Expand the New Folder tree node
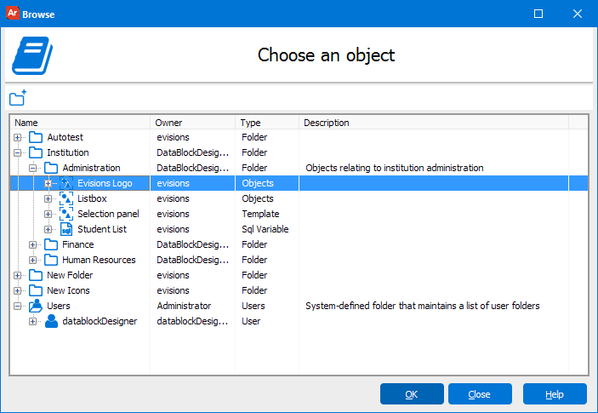The width and height of the screenshot is (598, 413). pyautogui.click(x=18, y=275)
